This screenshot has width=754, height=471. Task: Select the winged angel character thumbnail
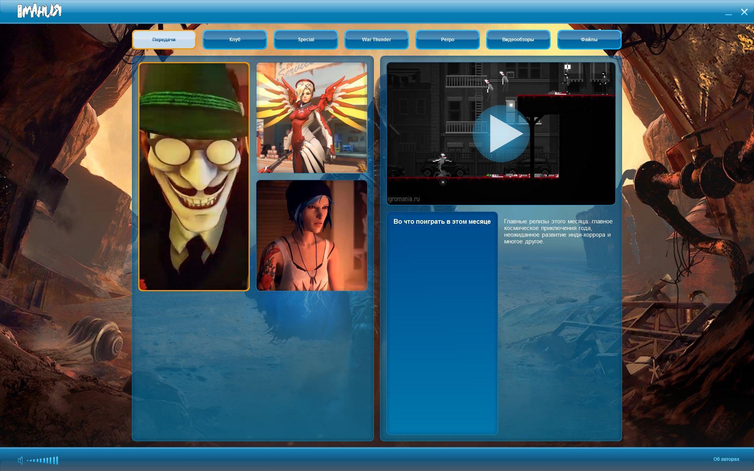coord(312,118)
